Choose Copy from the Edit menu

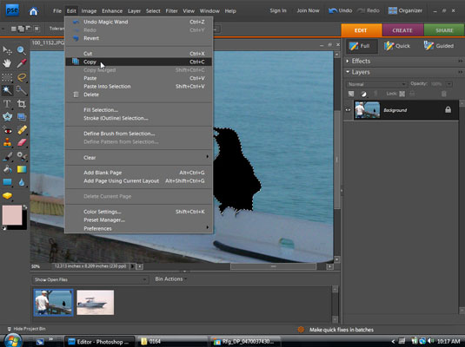point(138,62)
